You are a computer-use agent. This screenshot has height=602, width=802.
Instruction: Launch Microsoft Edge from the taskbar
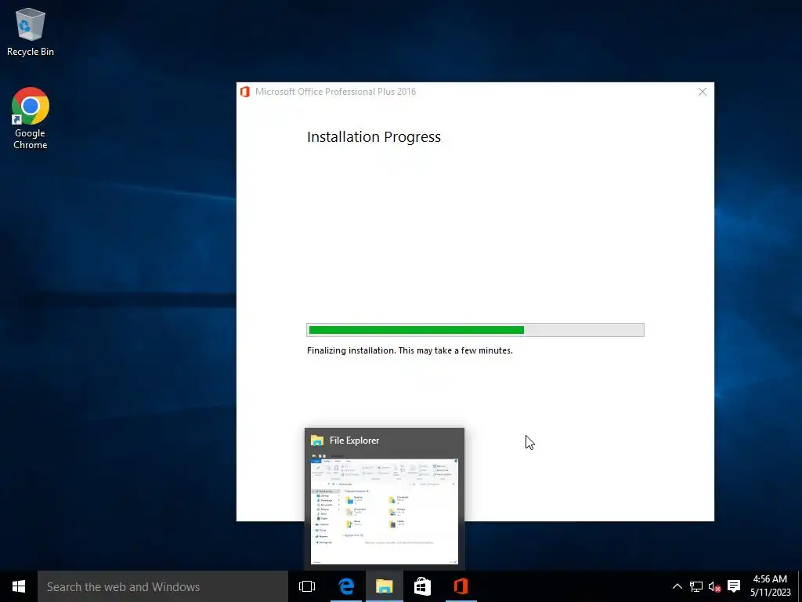point(346,586)
